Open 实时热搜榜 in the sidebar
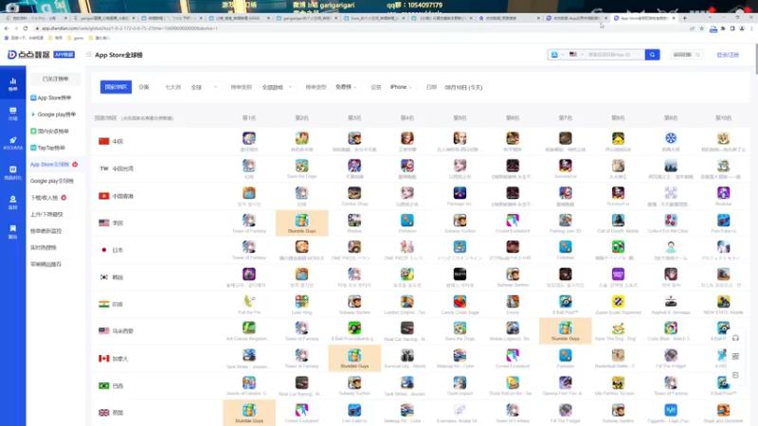This screenshot has height=426, width=758. click(44, 247)
